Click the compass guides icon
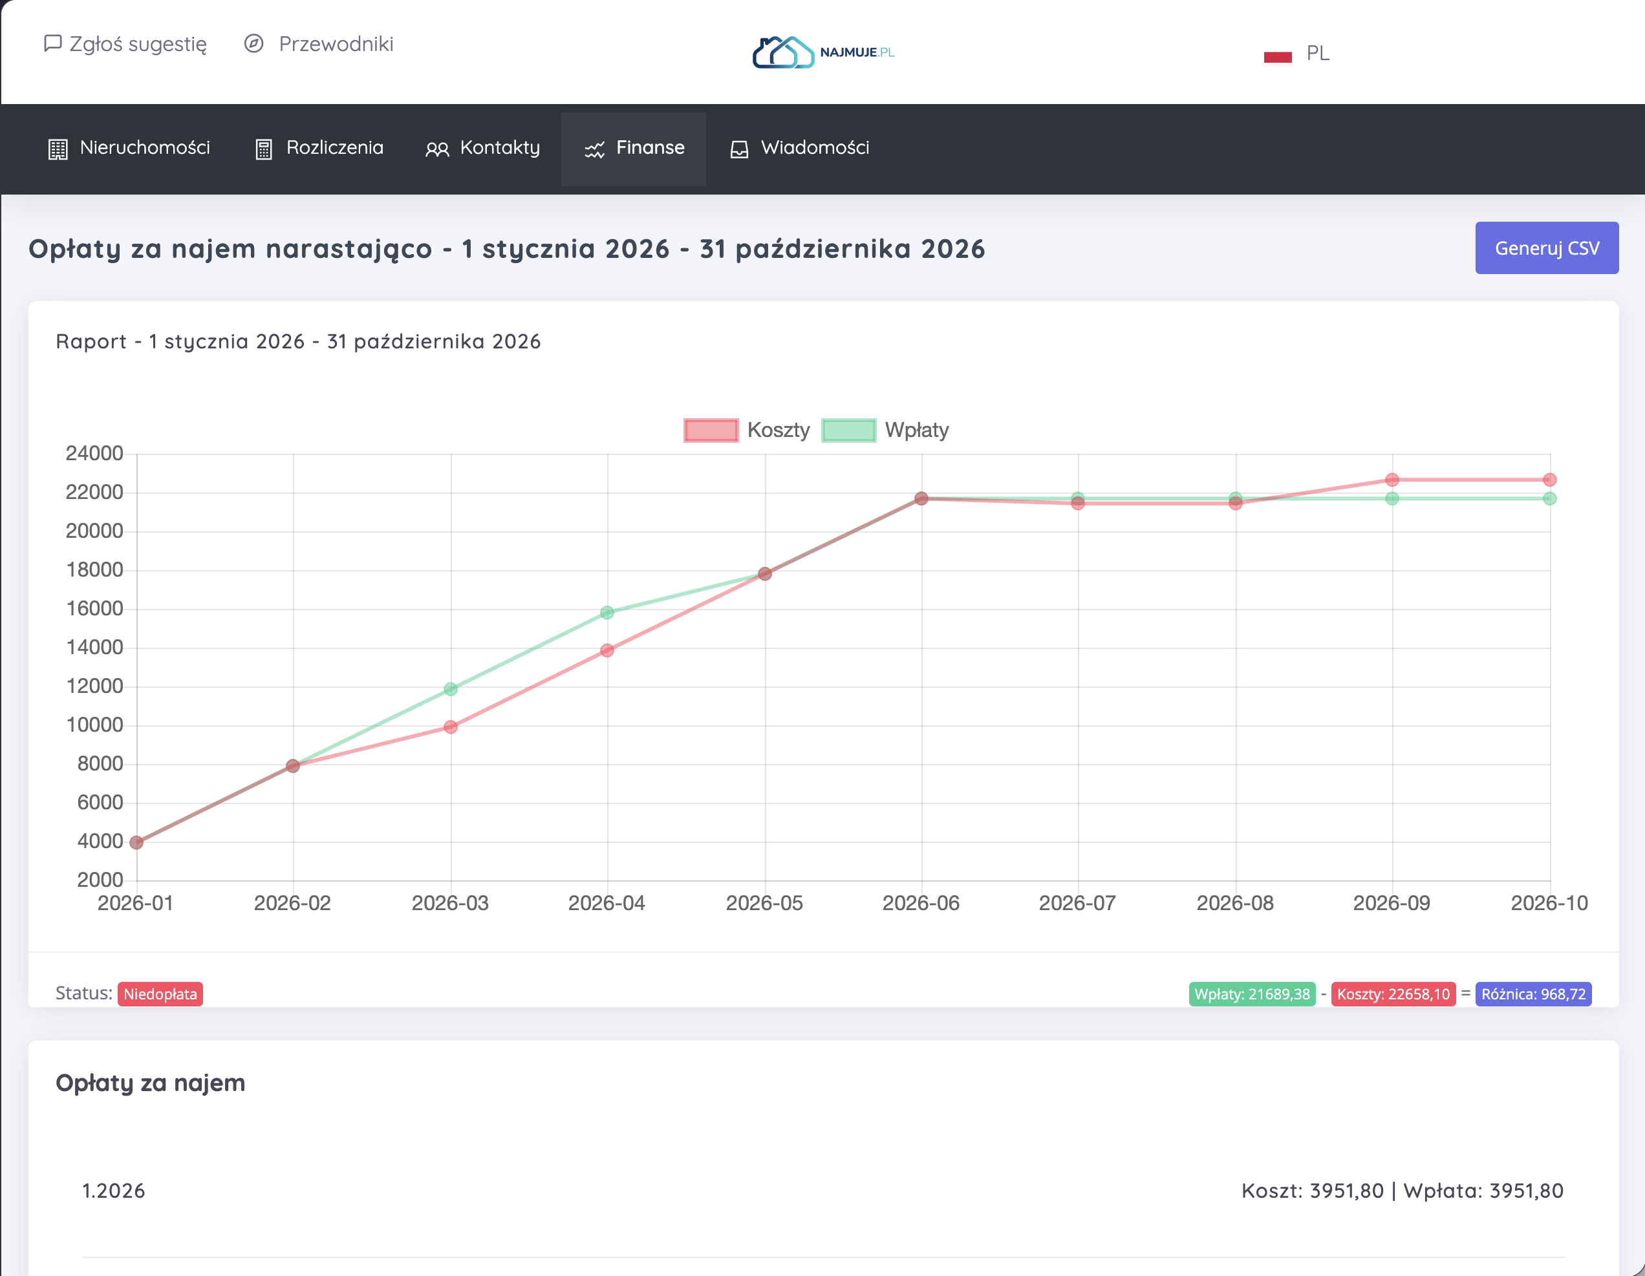 click(254, 44)
